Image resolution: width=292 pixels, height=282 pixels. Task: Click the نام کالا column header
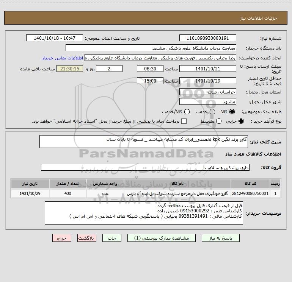click(x=177, y=184)
